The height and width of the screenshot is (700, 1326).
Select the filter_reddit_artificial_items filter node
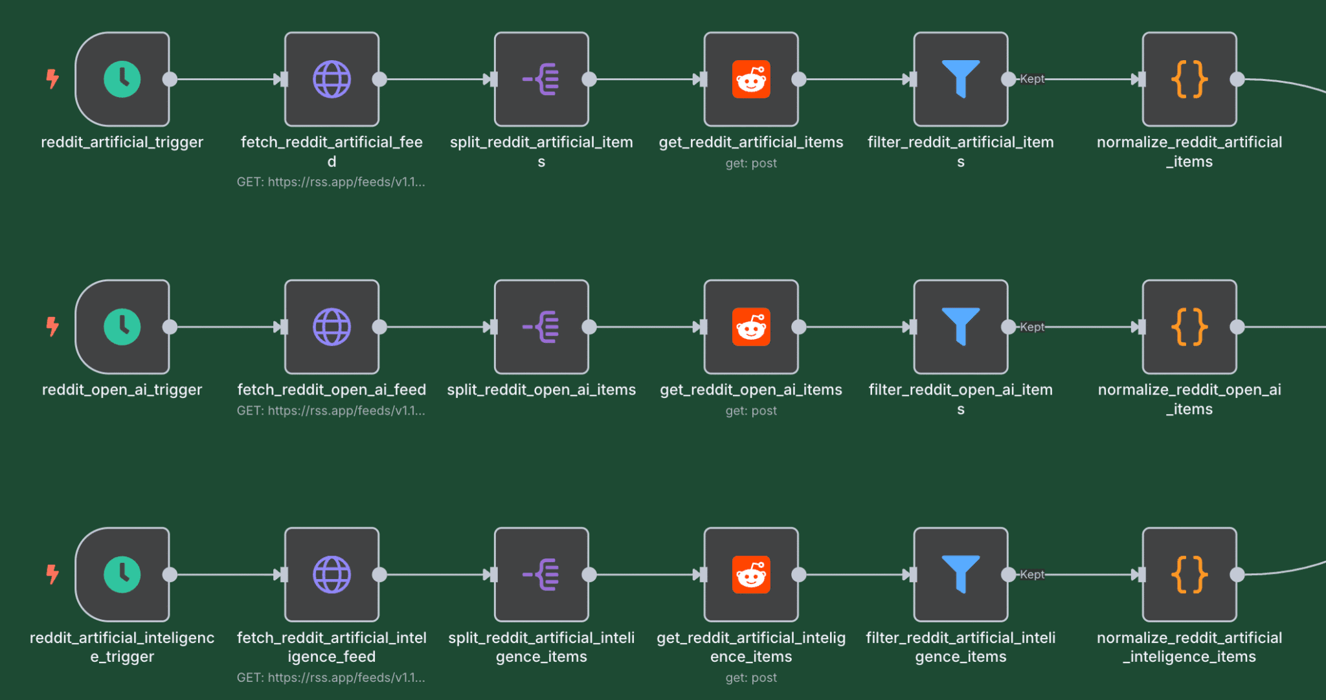click(961, 80)
